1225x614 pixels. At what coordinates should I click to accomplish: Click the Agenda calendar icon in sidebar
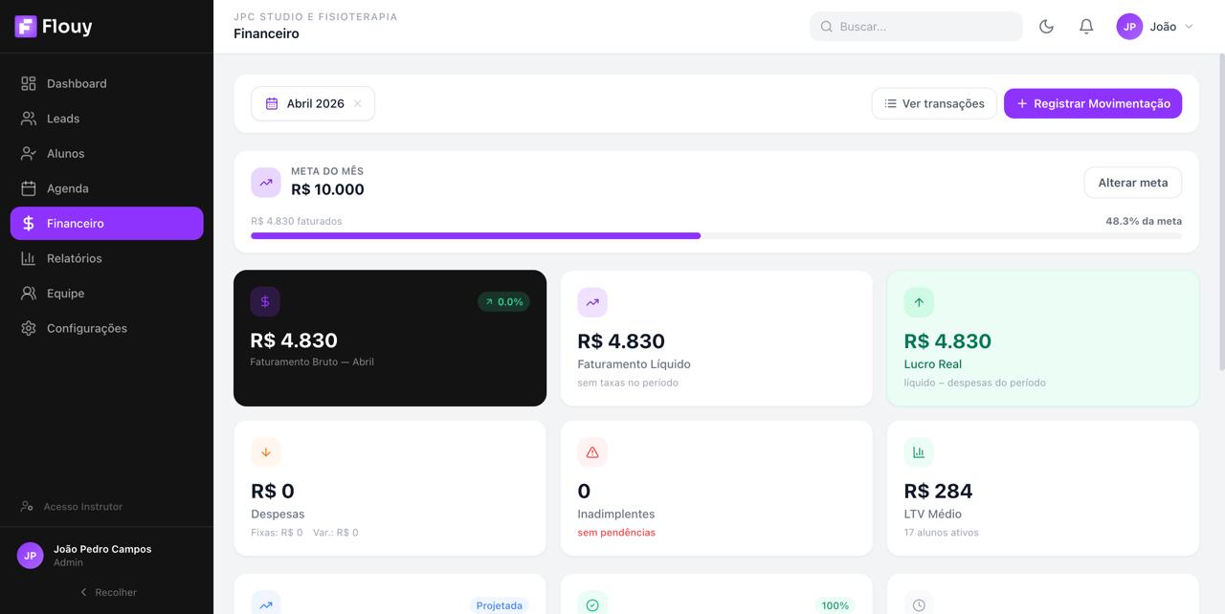coord(29,188)
